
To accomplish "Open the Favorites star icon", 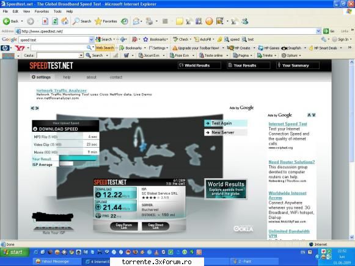I will pyautogui.click(x=98, y=21).
